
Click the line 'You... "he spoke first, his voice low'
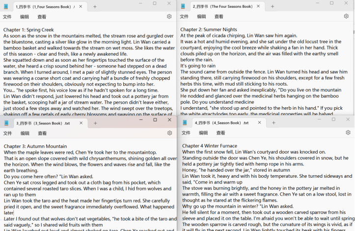(81, 90)
